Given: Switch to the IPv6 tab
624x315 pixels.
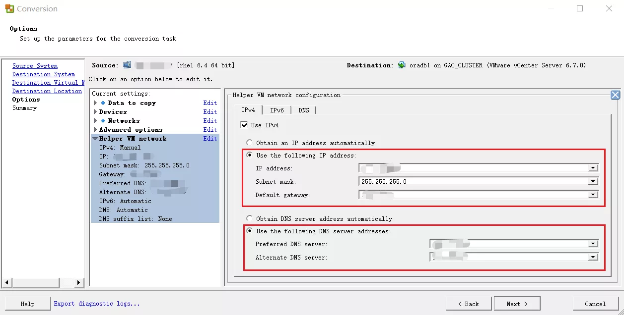Looking at the screenshot, I should (x=277, y=110).
